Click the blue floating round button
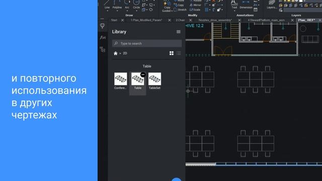The height and width of the screenshot is (181, 322). 177,179
